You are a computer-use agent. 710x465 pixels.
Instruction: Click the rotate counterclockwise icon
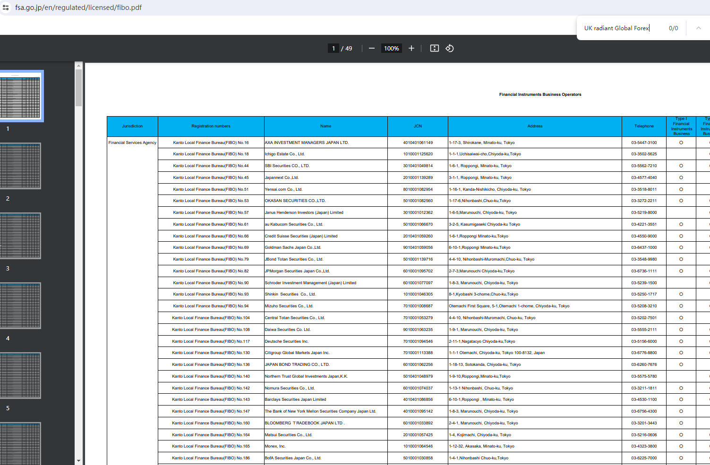point(450,48)
